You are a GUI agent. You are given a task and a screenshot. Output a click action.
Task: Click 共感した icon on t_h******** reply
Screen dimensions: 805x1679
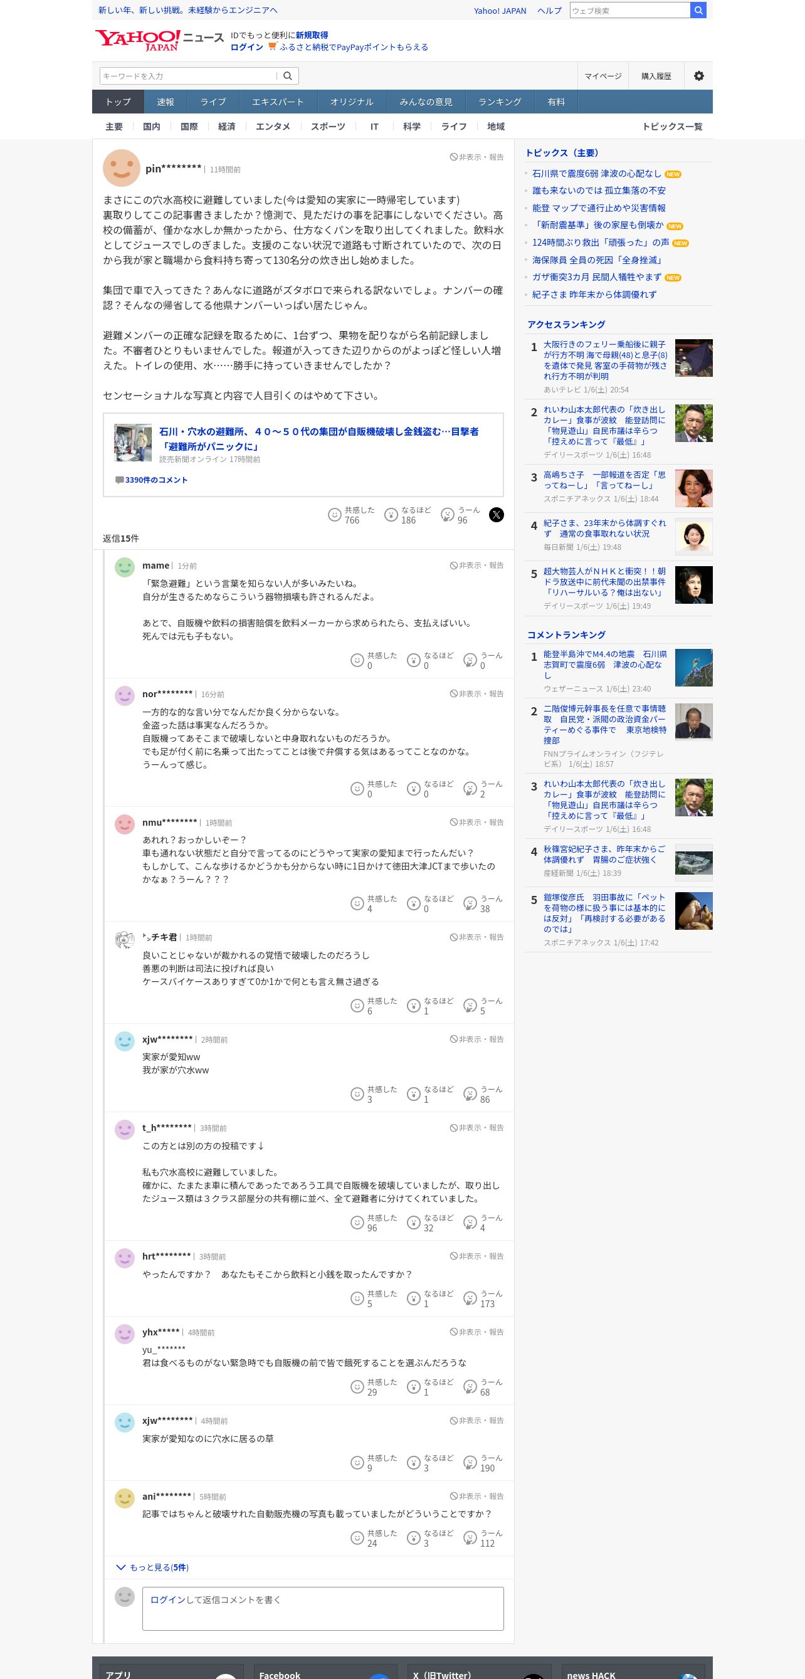(x=357, y=1223)
